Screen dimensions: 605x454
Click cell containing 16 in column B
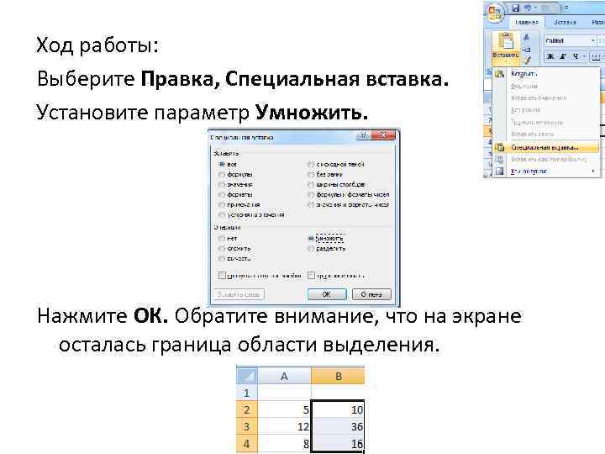pos(338,443)
